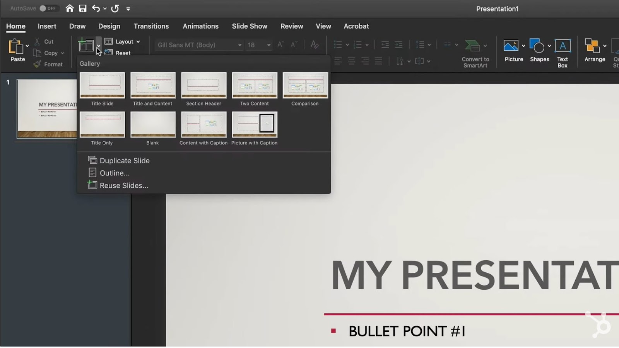Select Reuse Slides... option
Viewport: 619px width, 348px height.
[x=124, y=185]
